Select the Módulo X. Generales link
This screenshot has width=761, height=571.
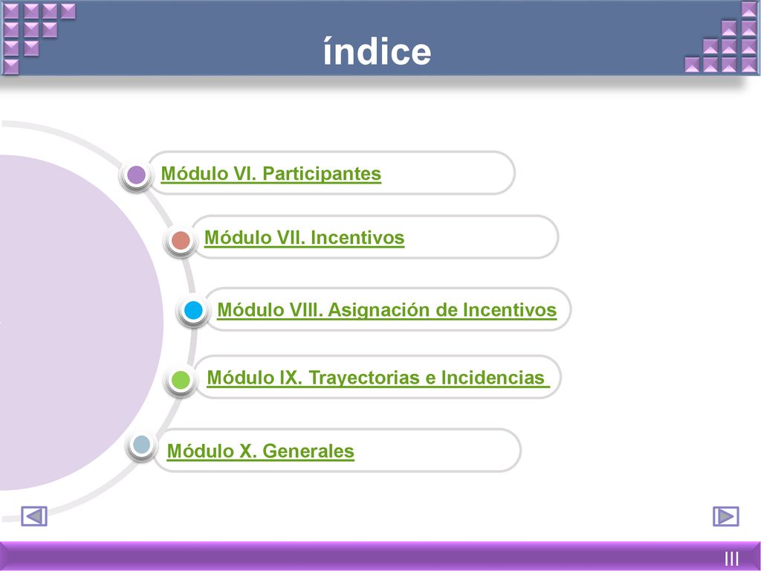[x=261, y=451]
